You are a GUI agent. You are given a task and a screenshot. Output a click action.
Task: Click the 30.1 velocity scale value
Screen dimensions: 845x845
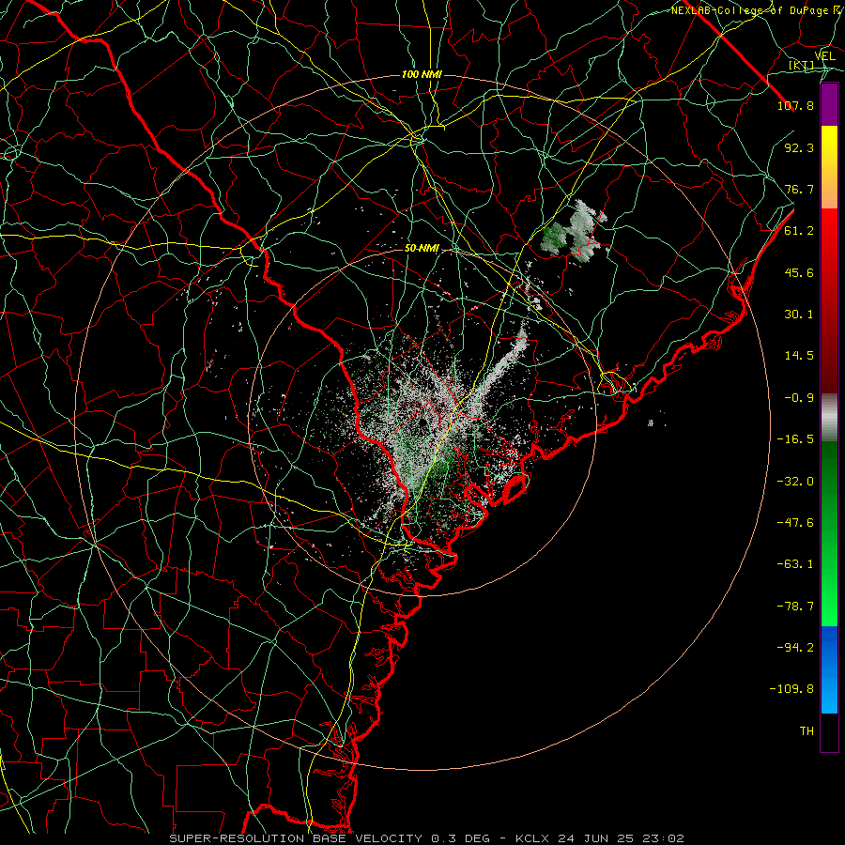(799, 315)
